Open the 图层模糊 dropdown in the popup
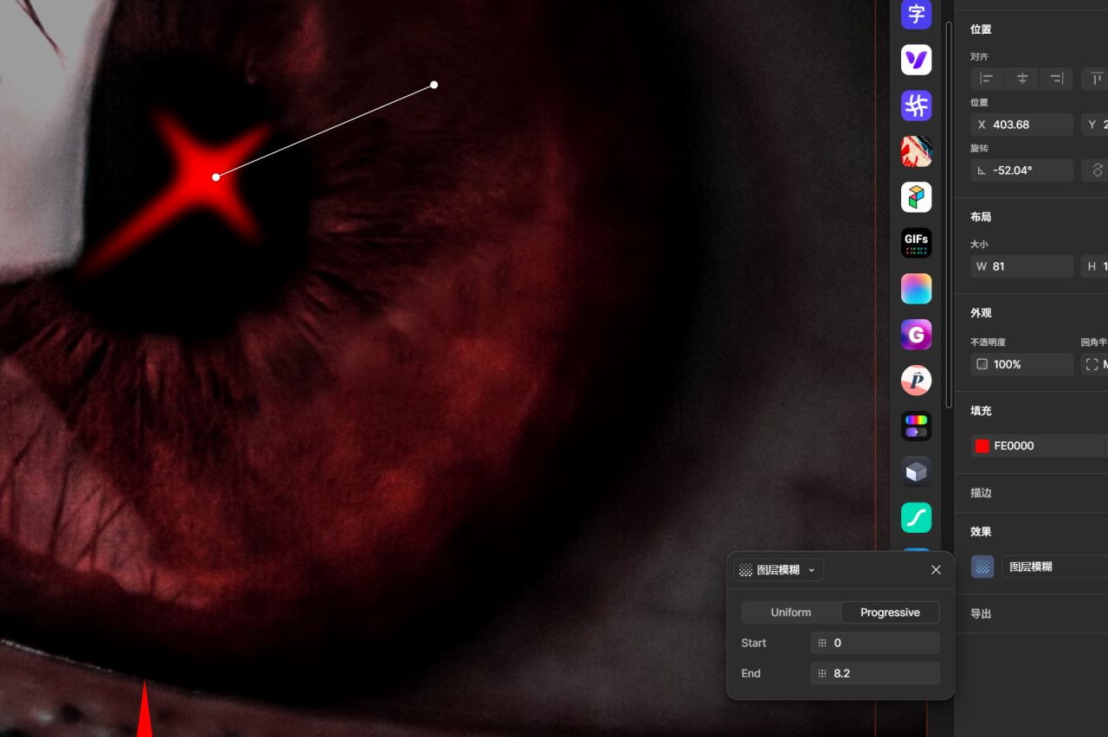Image resolution: width=1108 pixels, height=737 pixels. point(779,570)
